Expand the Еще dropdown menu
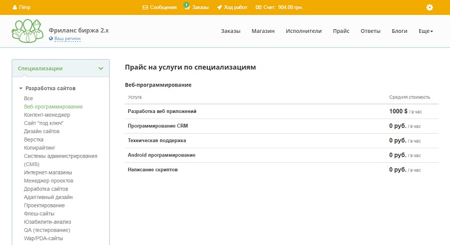Image resolution: width=450 pixels, height=245 pixels. pos(426,31)
